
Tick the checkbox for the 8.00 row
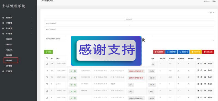coord(47,91)
